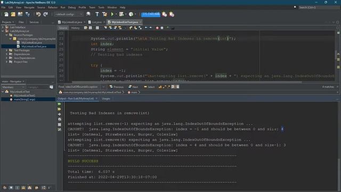Screen dimensions: 341x192
Task: Build the project with the hammer icon
Action: click(97, 14)
